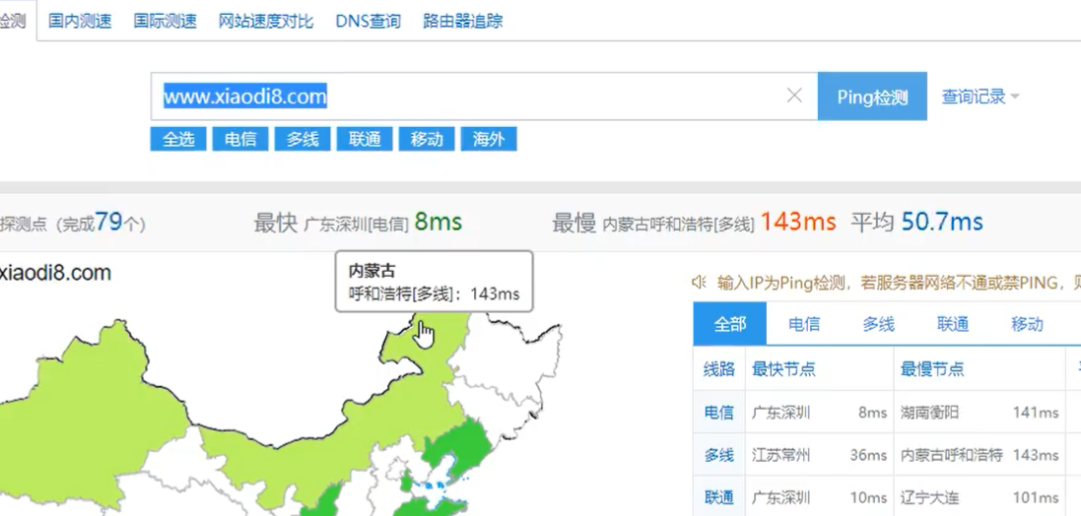Viewport: 1081px width, 516px height.
Task: Toggle the 多线 line filter
Action: pos(303,139)
